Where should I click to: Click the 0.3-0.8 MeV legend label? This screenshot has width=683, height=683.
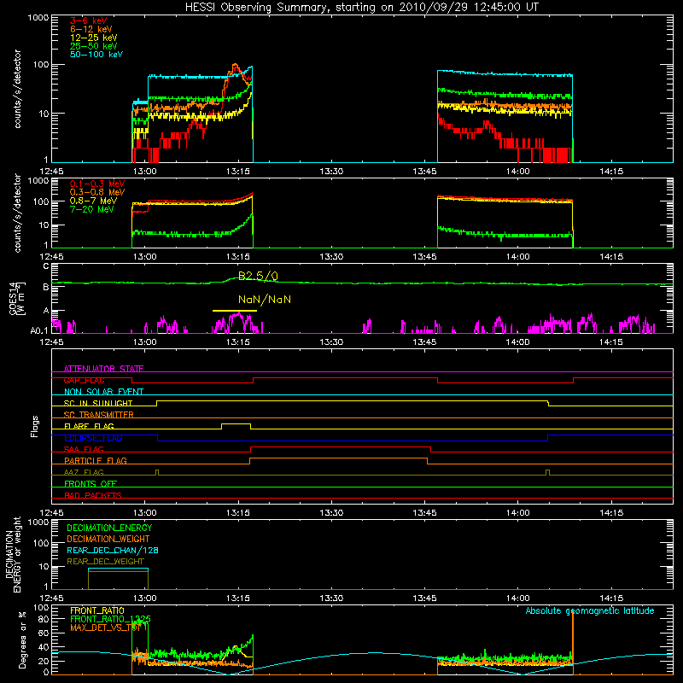(x=97, y=192)
